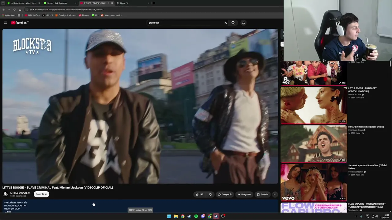Close the Home / X tab
This screenshot has width=392, height=220.
tap(149, 3)
